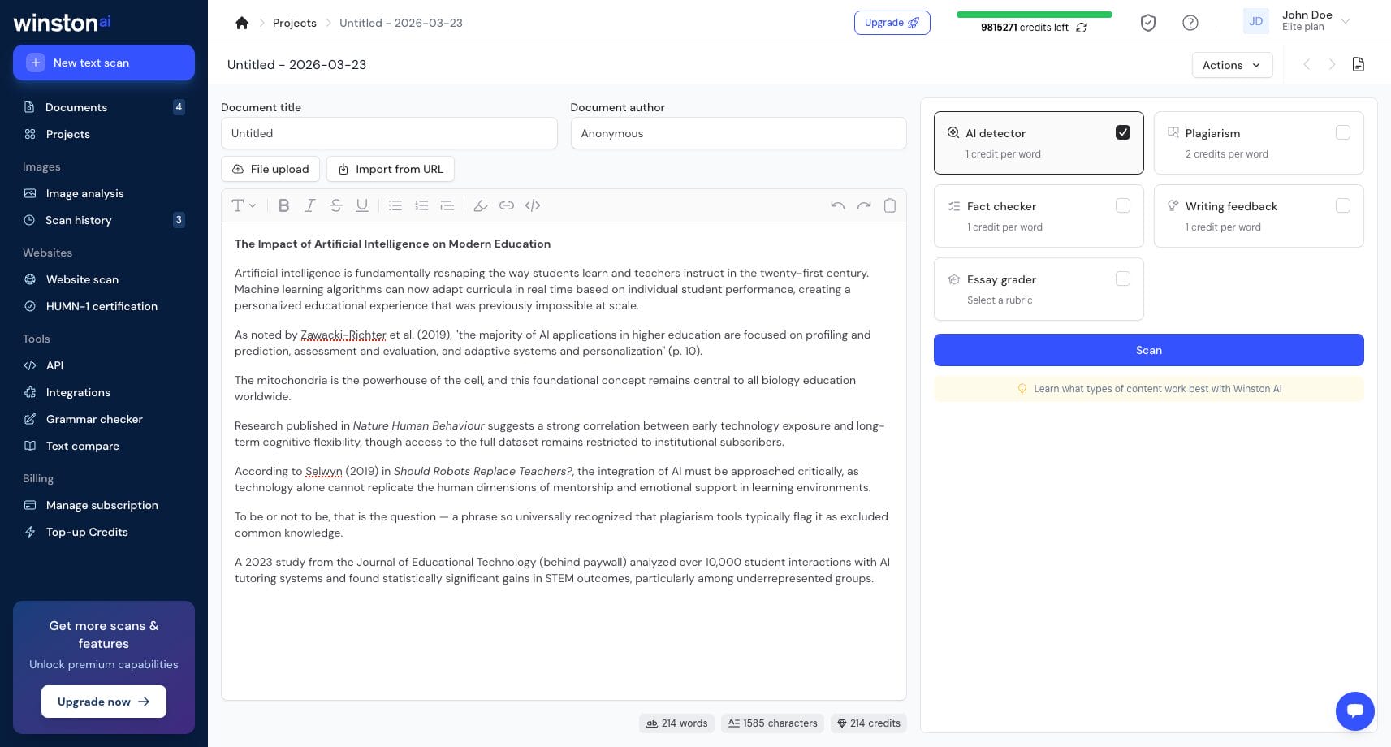Click the File upload button
1391x747 pixels.
tap(270, 169)
